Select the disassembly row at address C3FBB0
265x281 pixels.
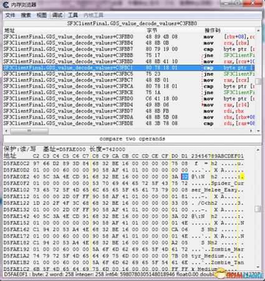[x=128, y=37]
